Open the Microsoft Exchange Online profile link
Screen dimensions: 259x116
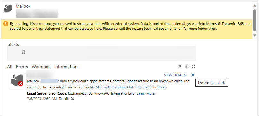[117, 87]
